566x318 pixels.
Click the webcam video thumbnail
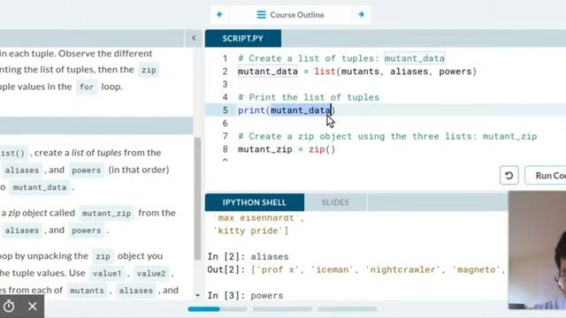click(537, 250)
